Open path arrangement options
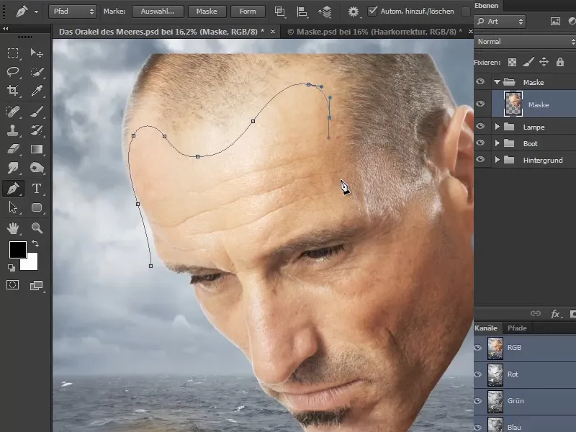This screenshot has width=576, height=432. tap(325, 12)
